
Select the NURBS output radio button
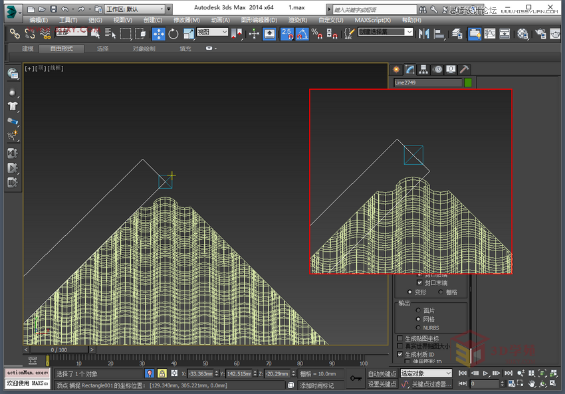point(417,328)
